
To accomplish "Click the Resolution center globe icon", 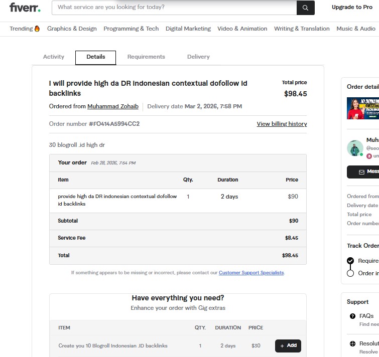I will (x=352, y=344).
